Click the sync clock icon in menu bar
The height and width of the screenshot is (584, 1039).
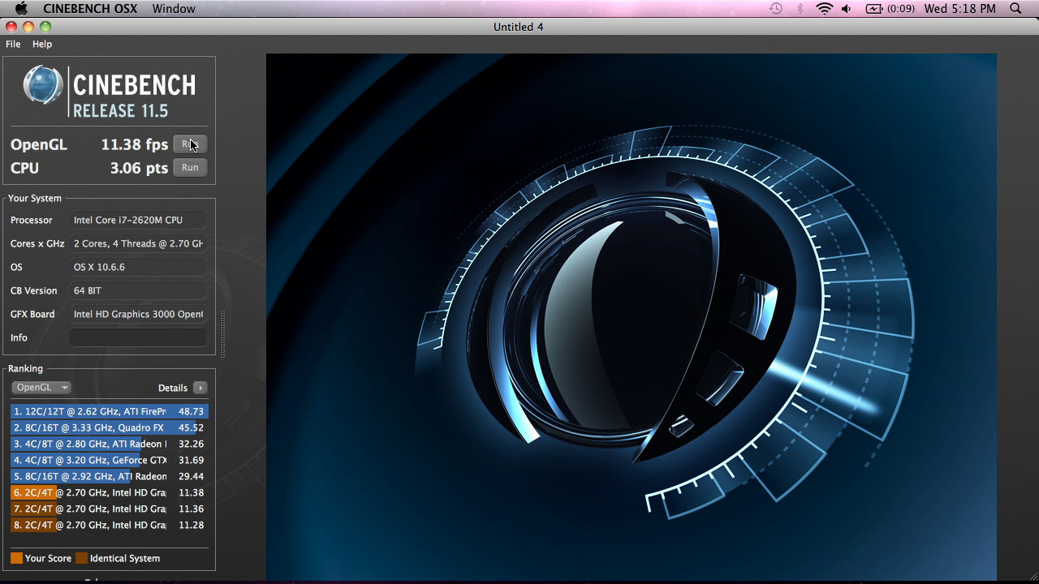pyautogui.click(x=776, y=8)
